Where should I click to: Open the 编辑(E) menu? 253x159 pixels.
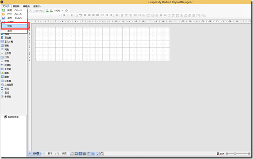click(26, 6)
